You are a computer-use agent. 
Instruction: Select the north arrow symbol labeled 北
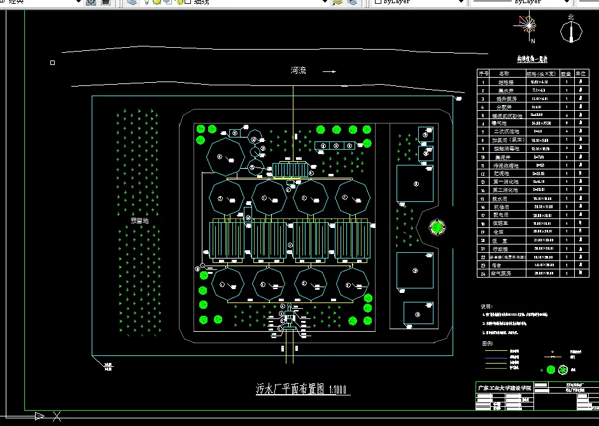pos(571,29)
